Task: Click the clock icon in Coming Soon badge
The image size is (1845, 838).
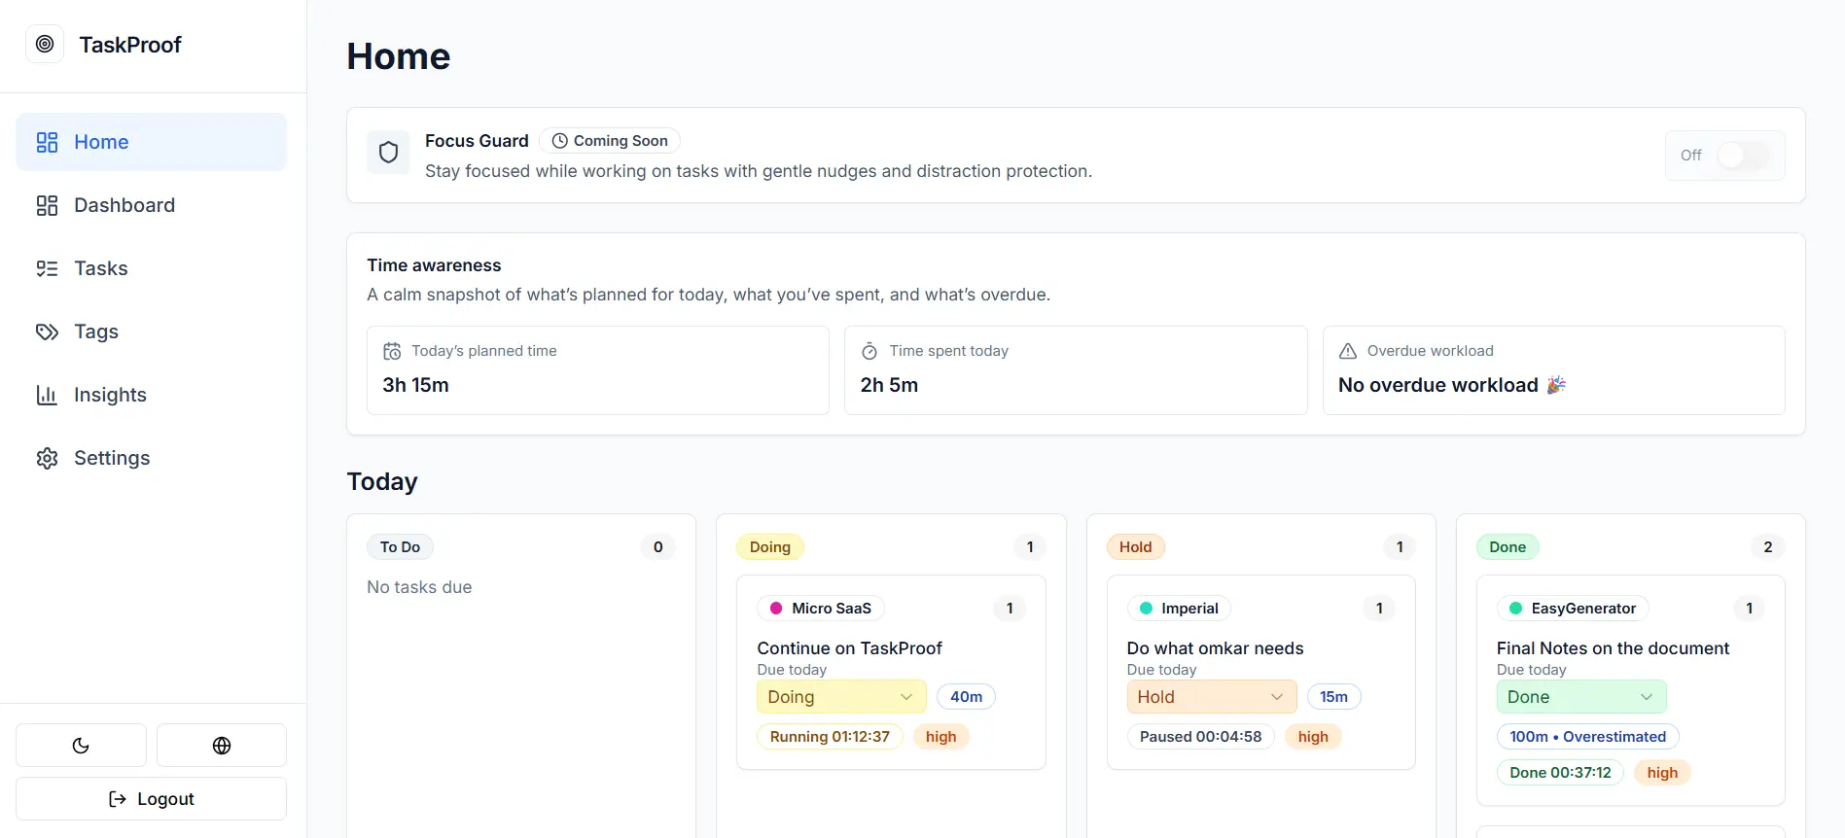Action: pos(560,141)
